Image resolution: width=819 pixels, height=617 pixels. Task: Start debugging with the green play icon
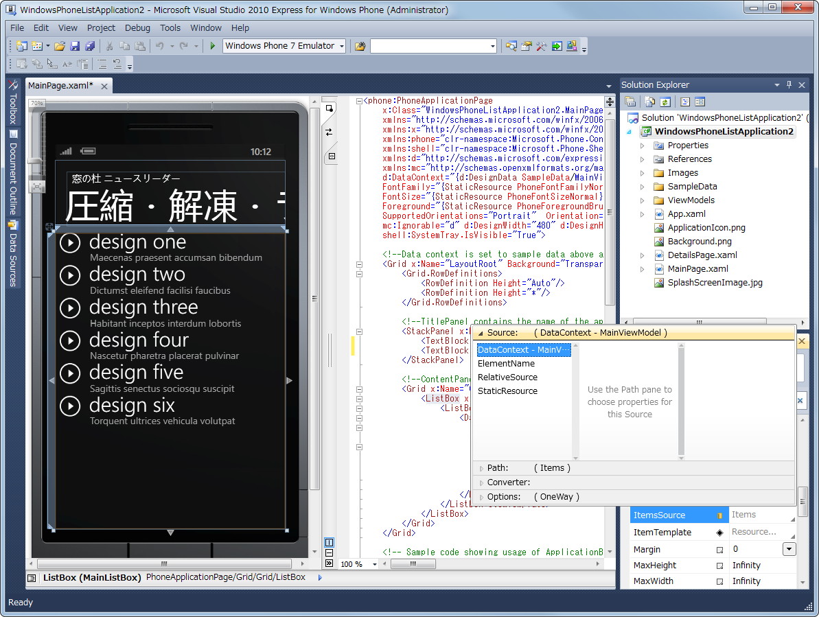tap(213, 46)
